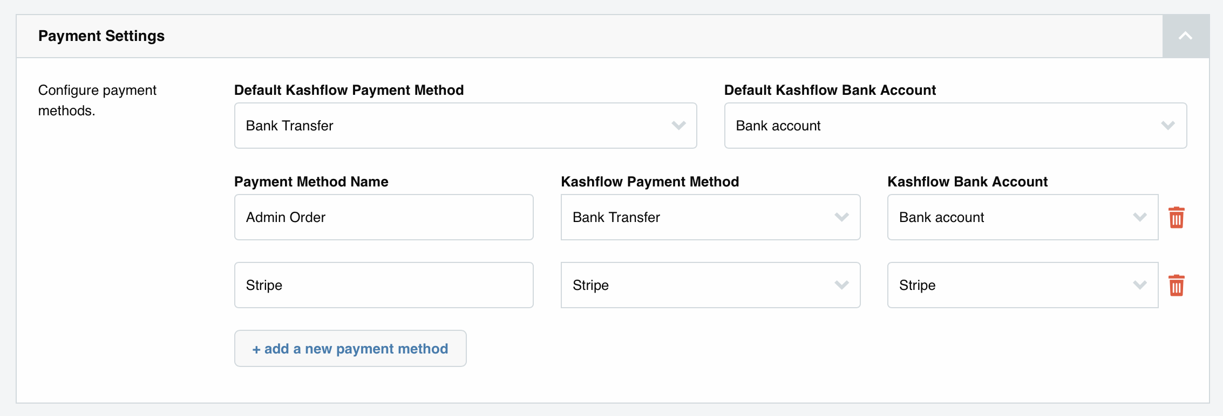Delete the Stripe payment method row
Image resolution: width=1223 pixels, height=416 pixels.
tap(1177, 286)
